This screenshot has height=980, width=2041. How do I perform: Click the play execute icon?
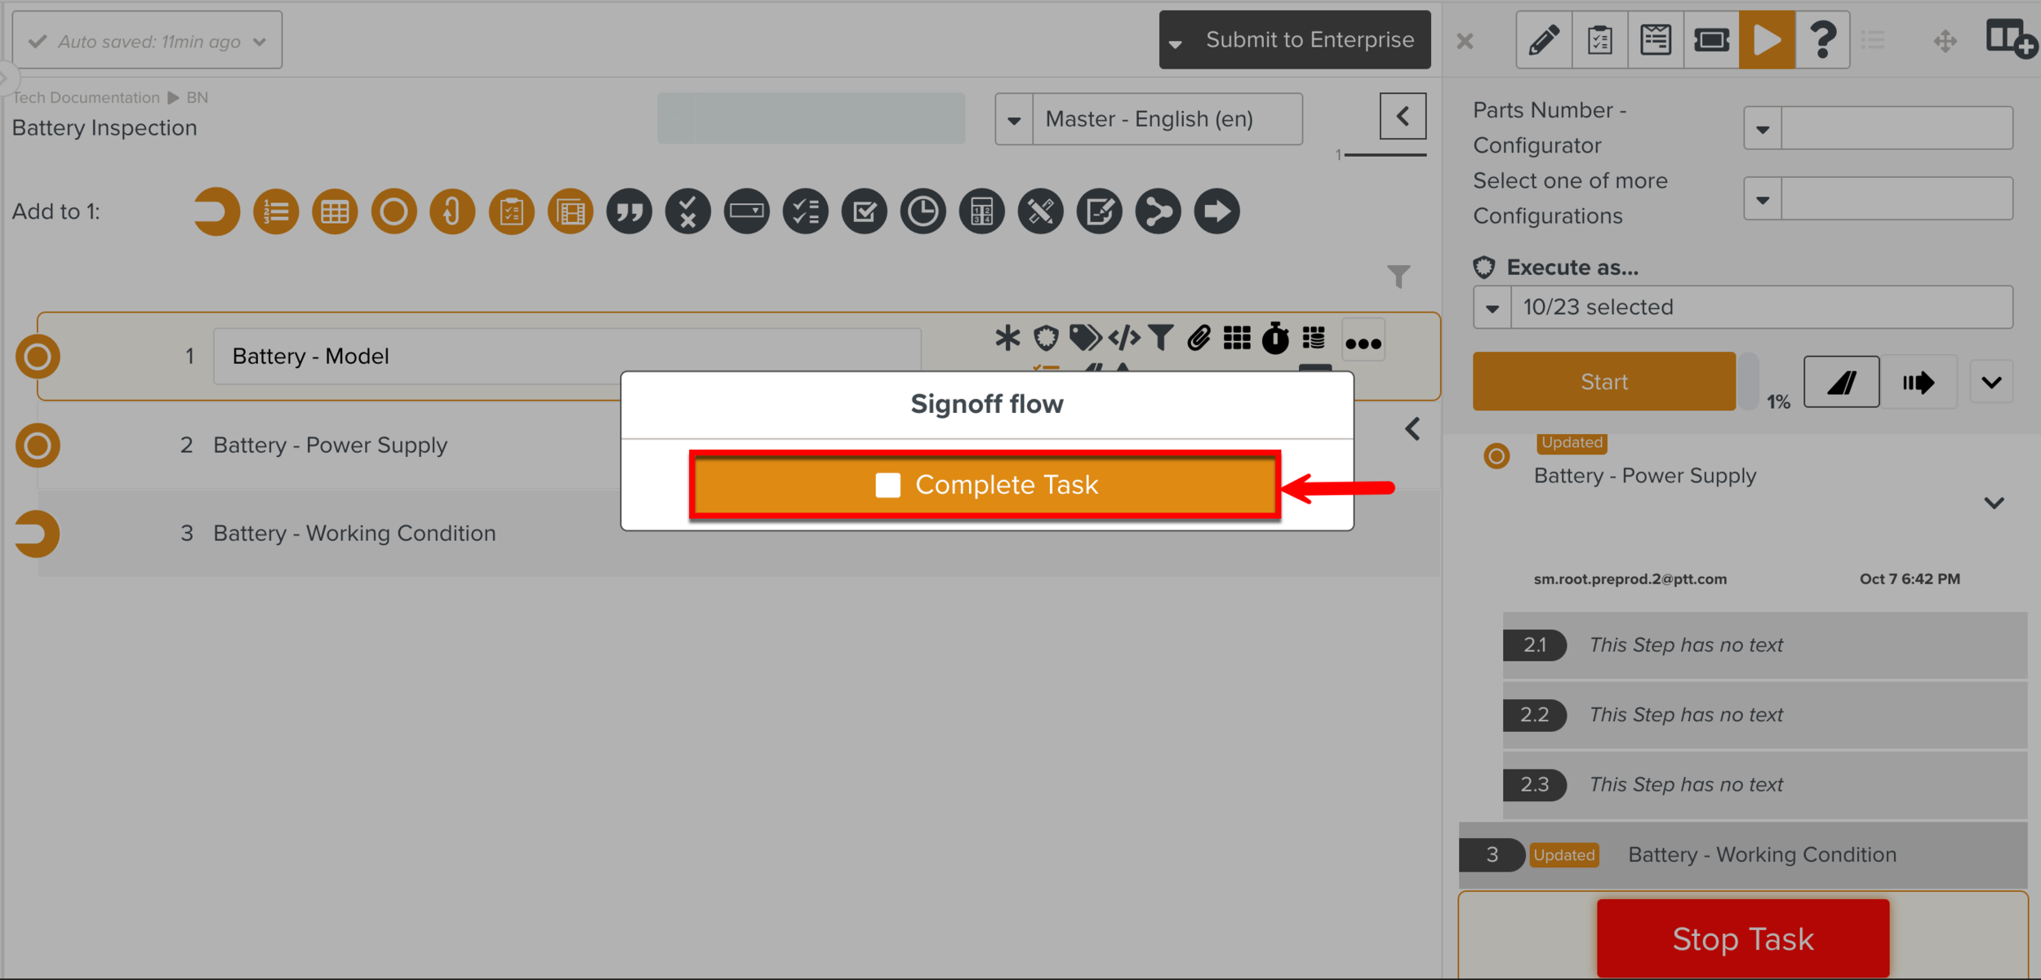tap(1766, 39)
